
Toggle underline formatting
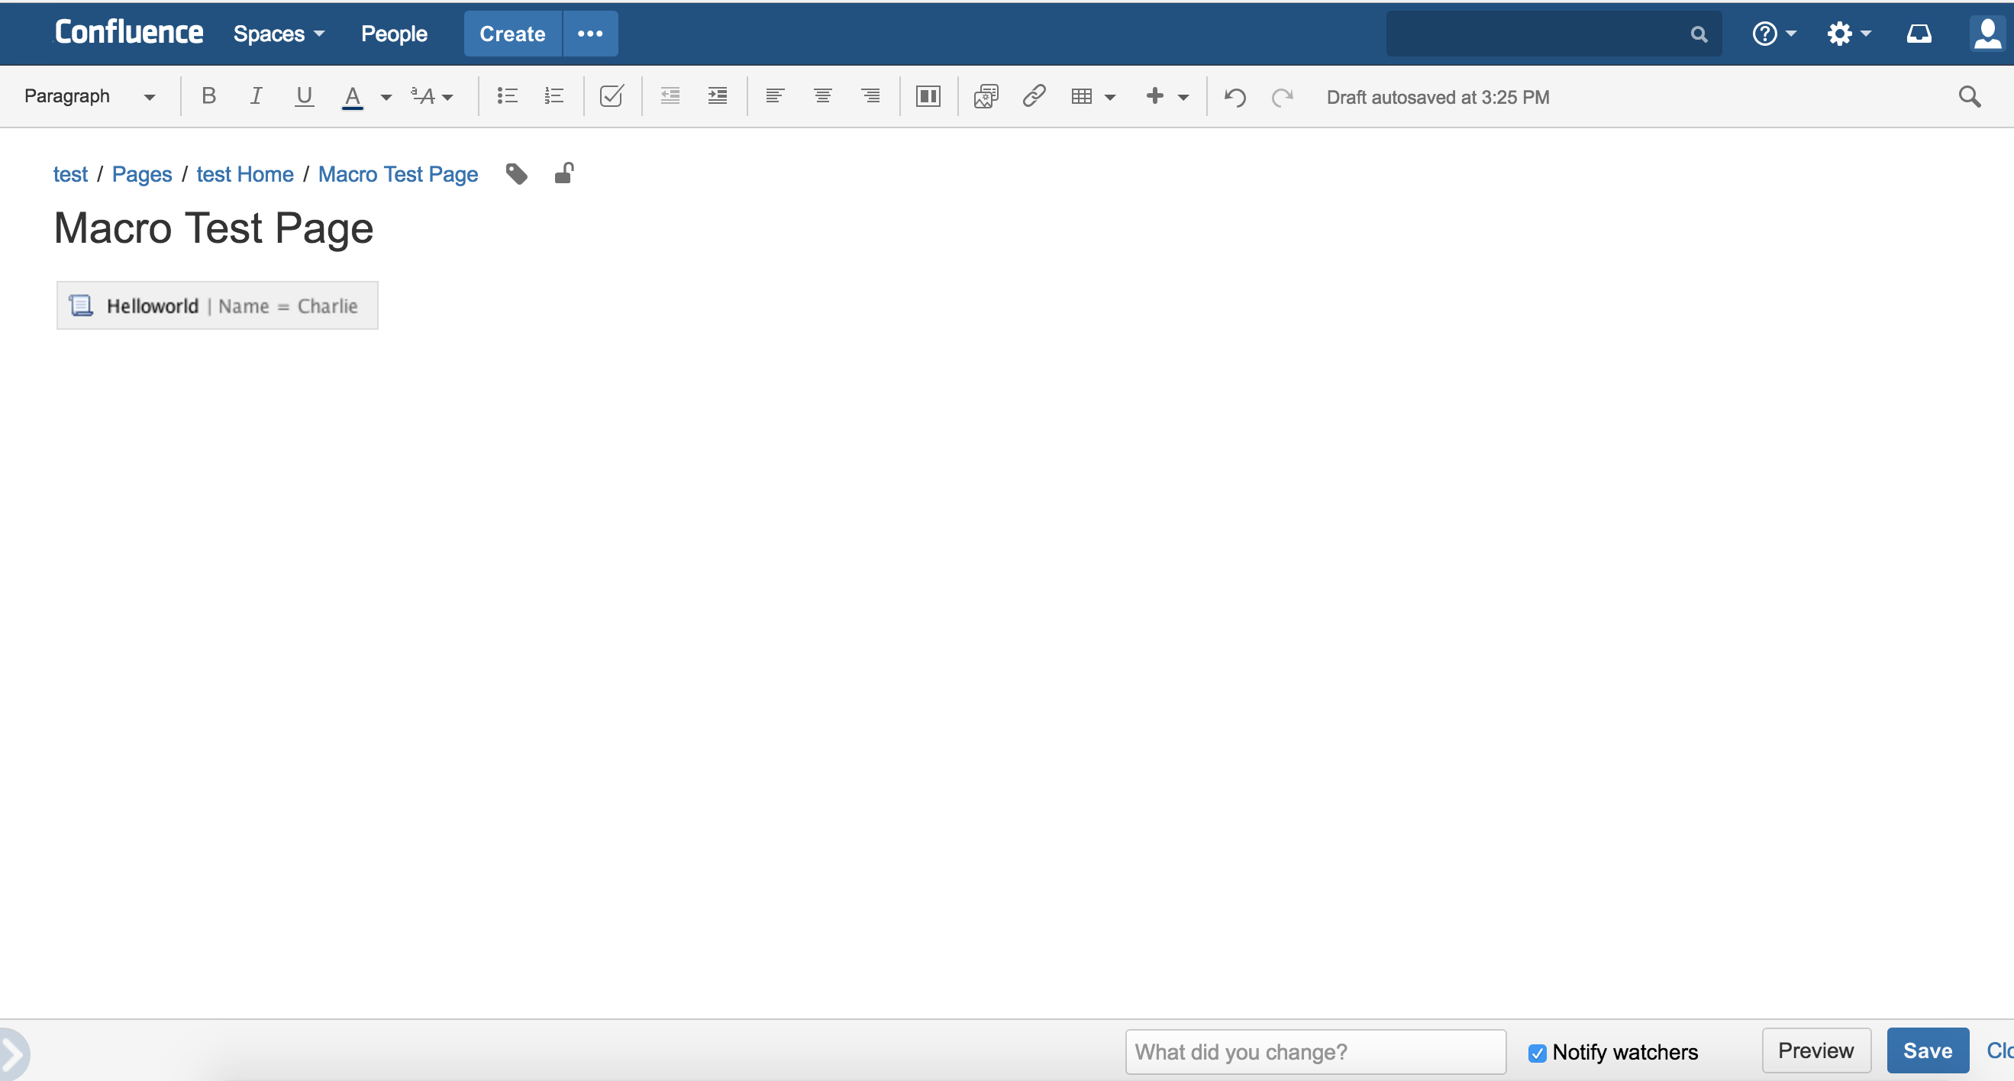[303, 96]
